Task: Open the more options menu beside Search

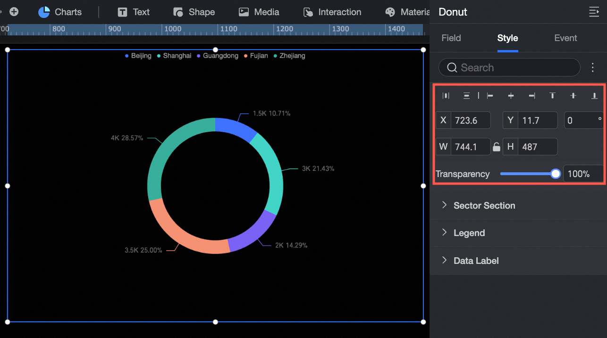Action: (593, 68)
